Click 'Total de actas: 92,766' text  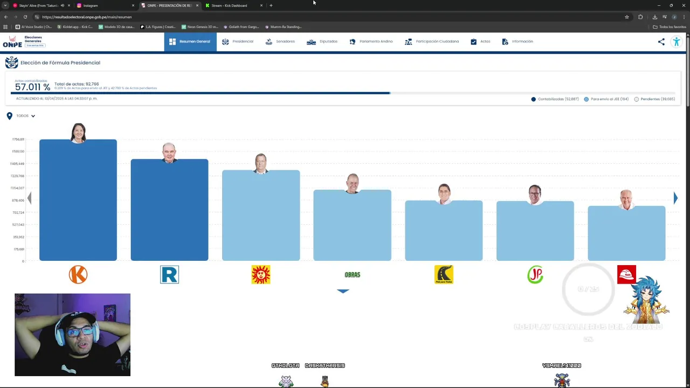coord(77,84)
